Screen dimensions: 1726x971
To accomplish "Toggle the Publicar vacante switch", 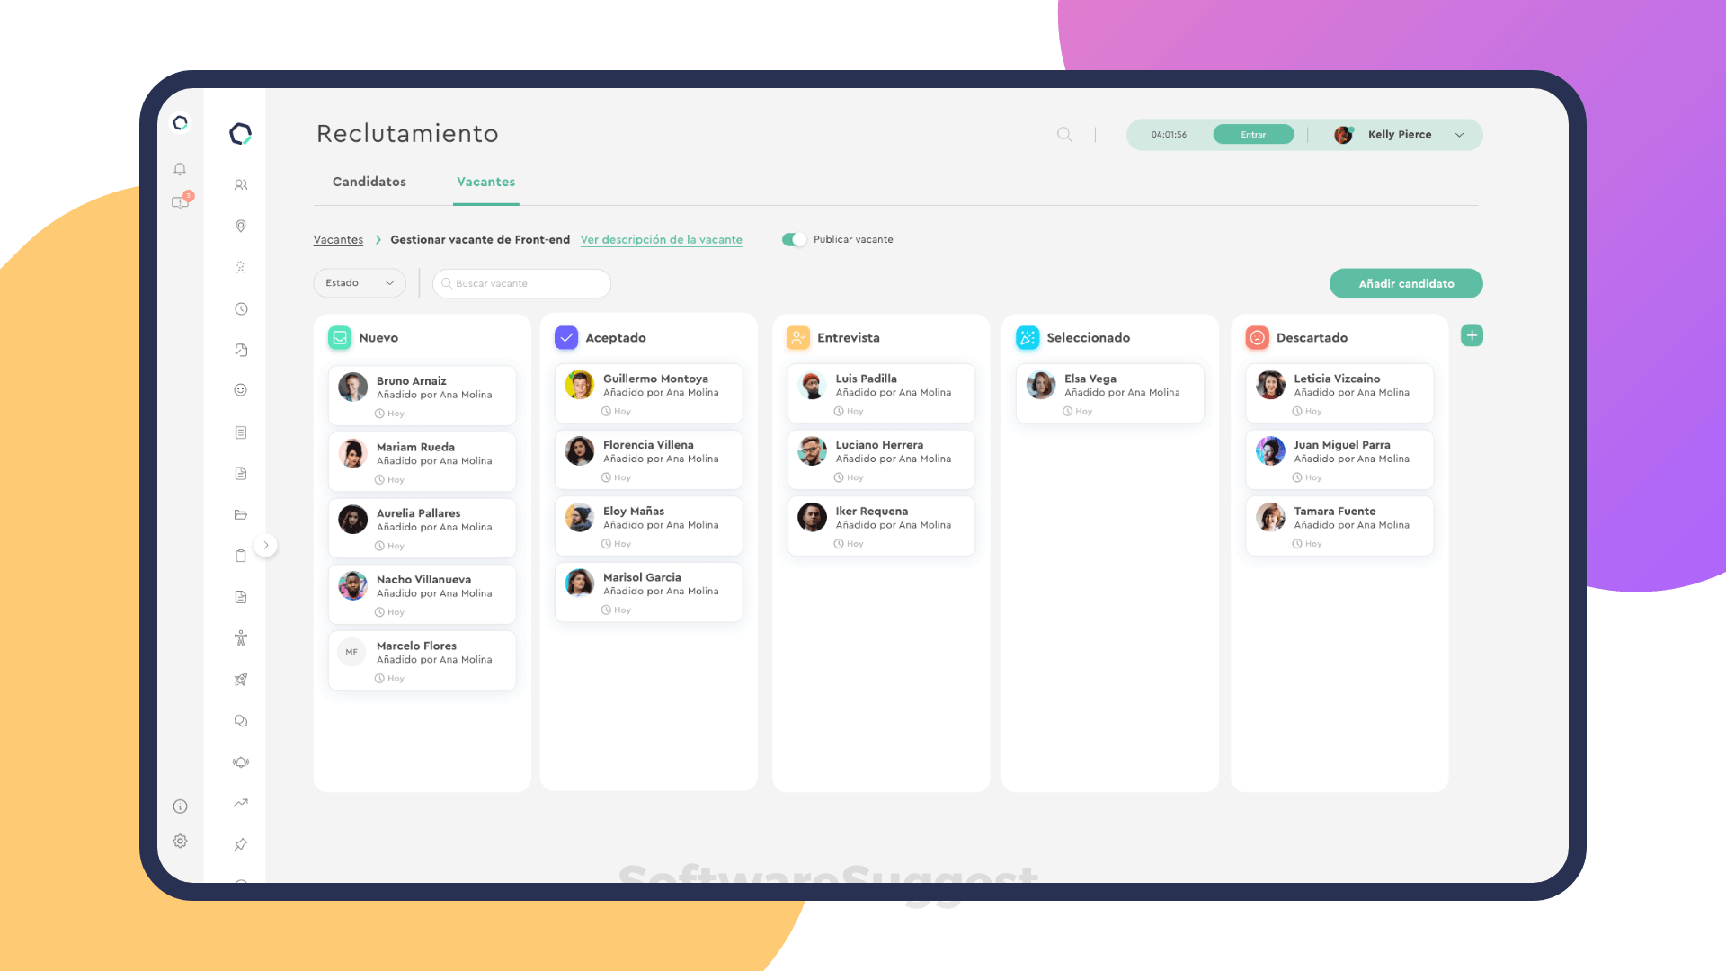I will click(795, 239).
